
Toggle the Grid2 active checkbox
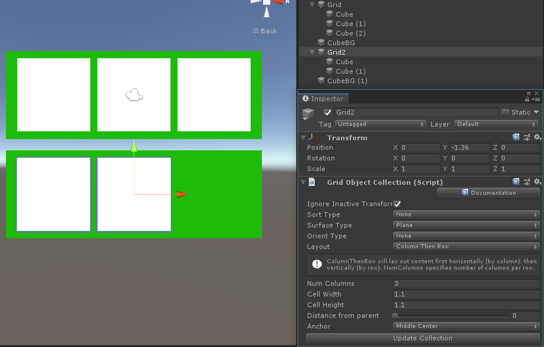(x=327, y=112)
